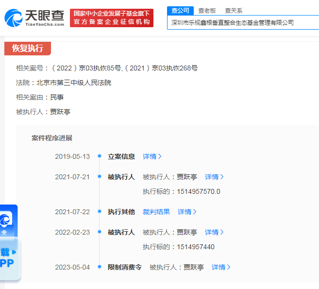319x289 pixels.
Task: Focus the company name search field
Action: pos(243,23)
